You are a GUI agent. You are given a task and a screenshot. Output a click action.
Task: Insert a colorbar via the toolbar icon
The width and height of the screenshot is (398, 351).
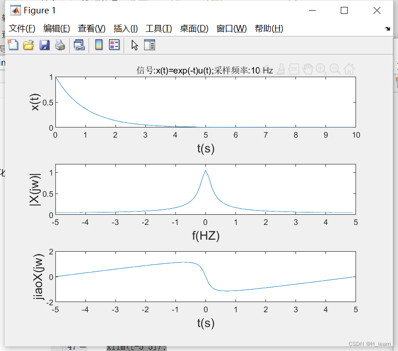click(99, 45)
